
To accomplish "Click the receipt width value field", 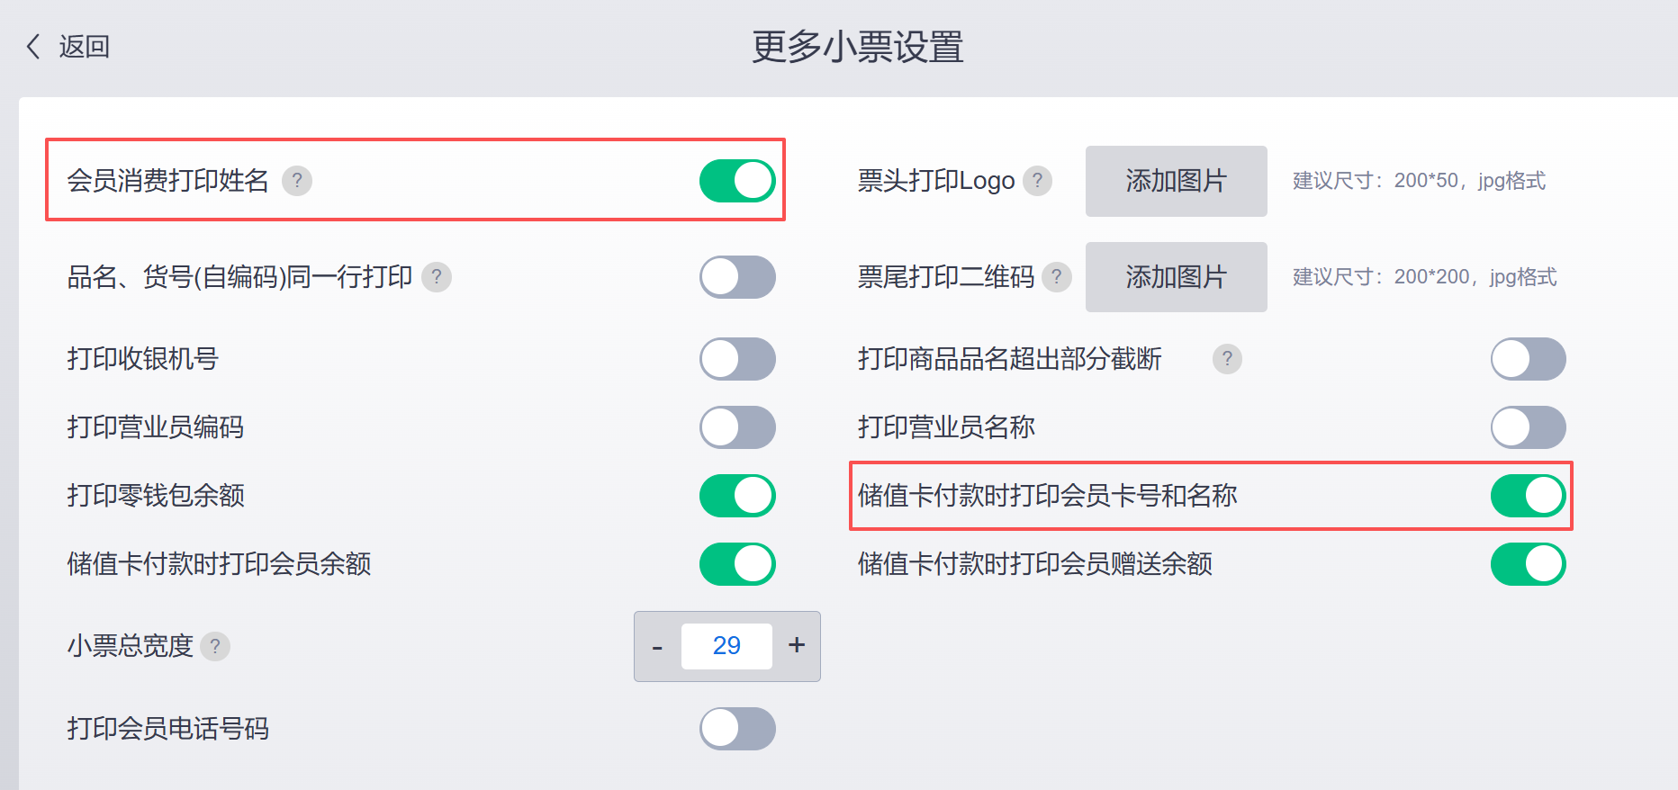I will tap(726, 646).
